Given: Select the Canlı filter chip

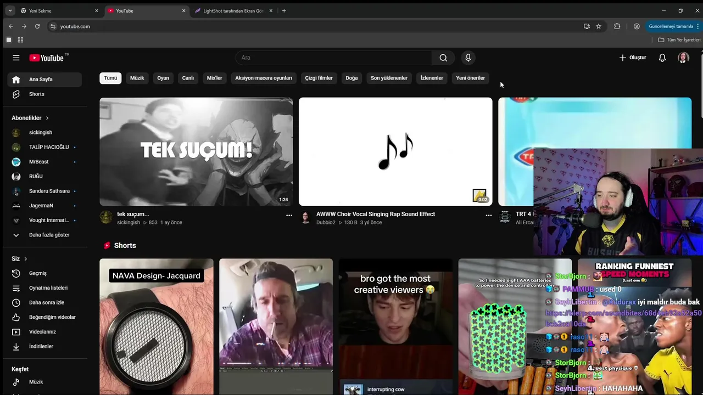Looking at the screenshot, I should tap(188, 78).
